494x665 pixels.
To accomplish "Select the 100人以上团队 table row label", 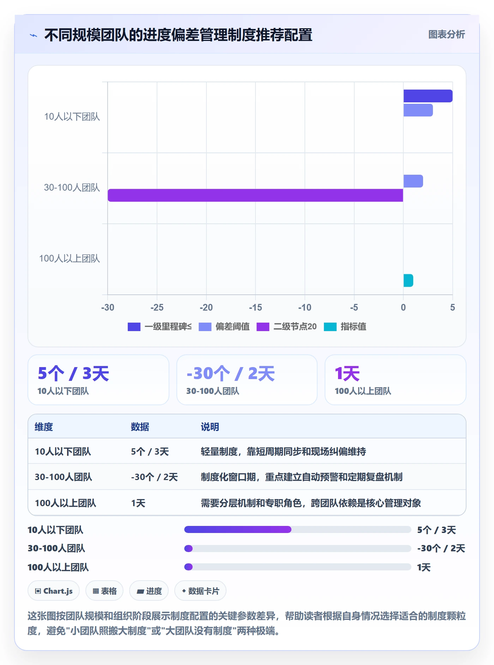I will [x=66, y=503].
